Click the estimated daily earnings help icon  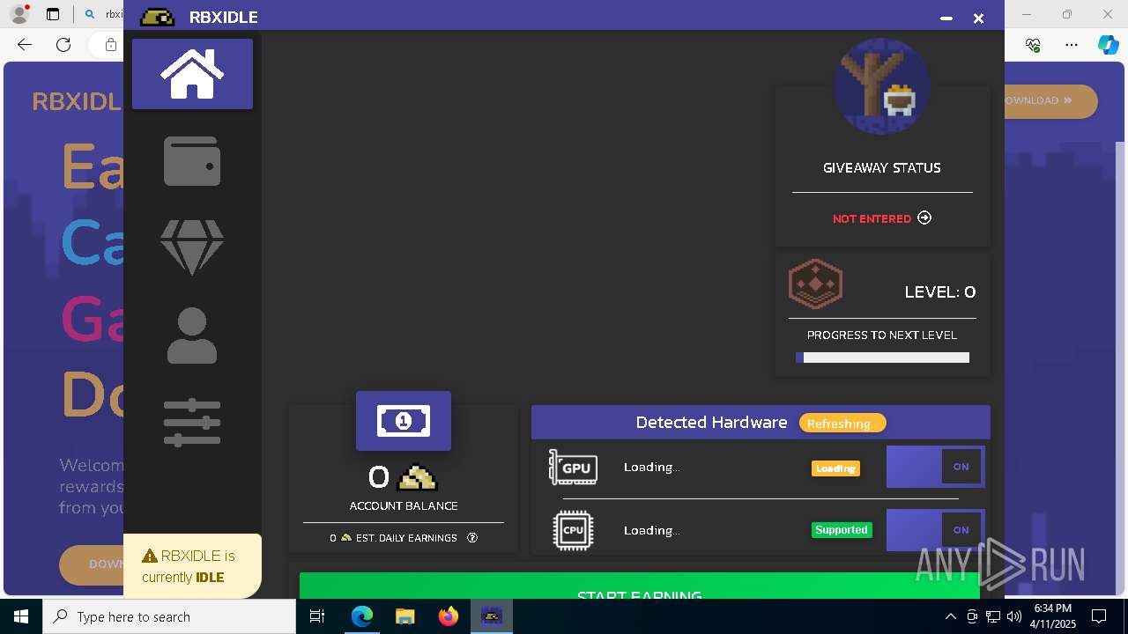pyautogui.click(x=472, y=537)
